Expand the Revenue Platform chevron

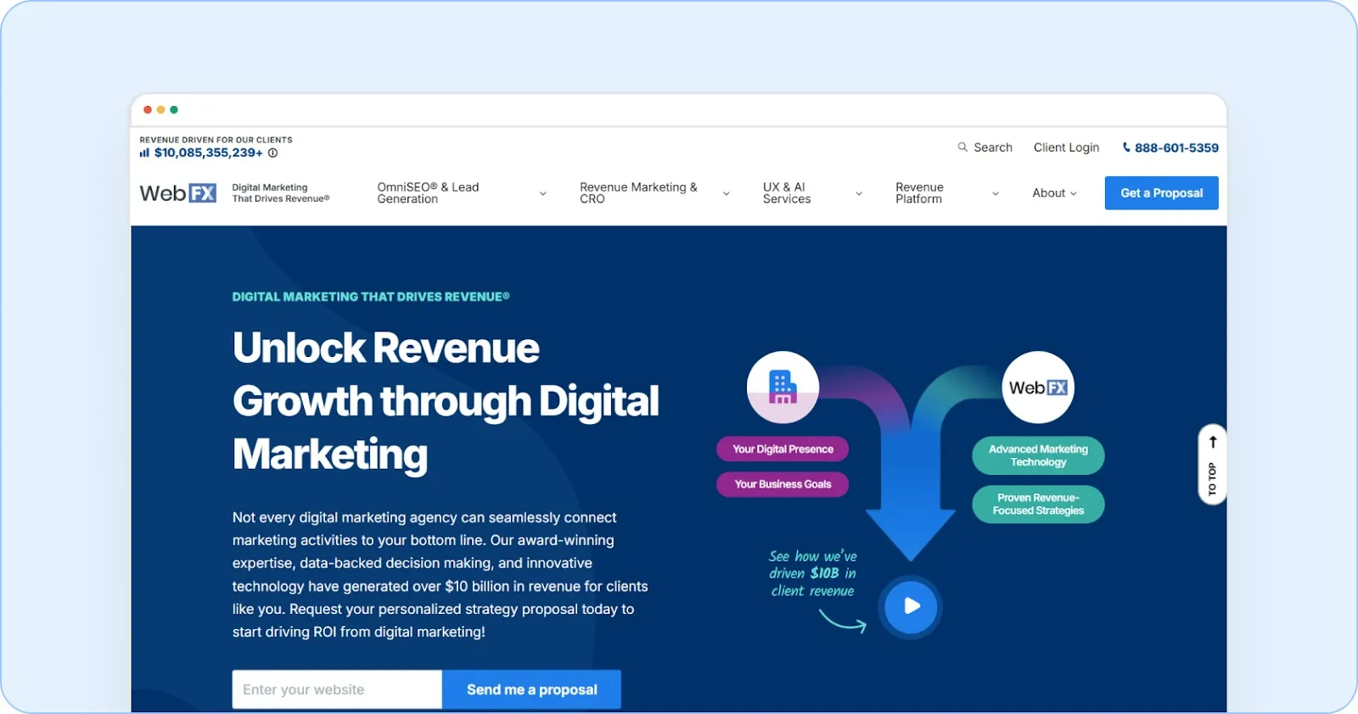[x=996, y=194]
